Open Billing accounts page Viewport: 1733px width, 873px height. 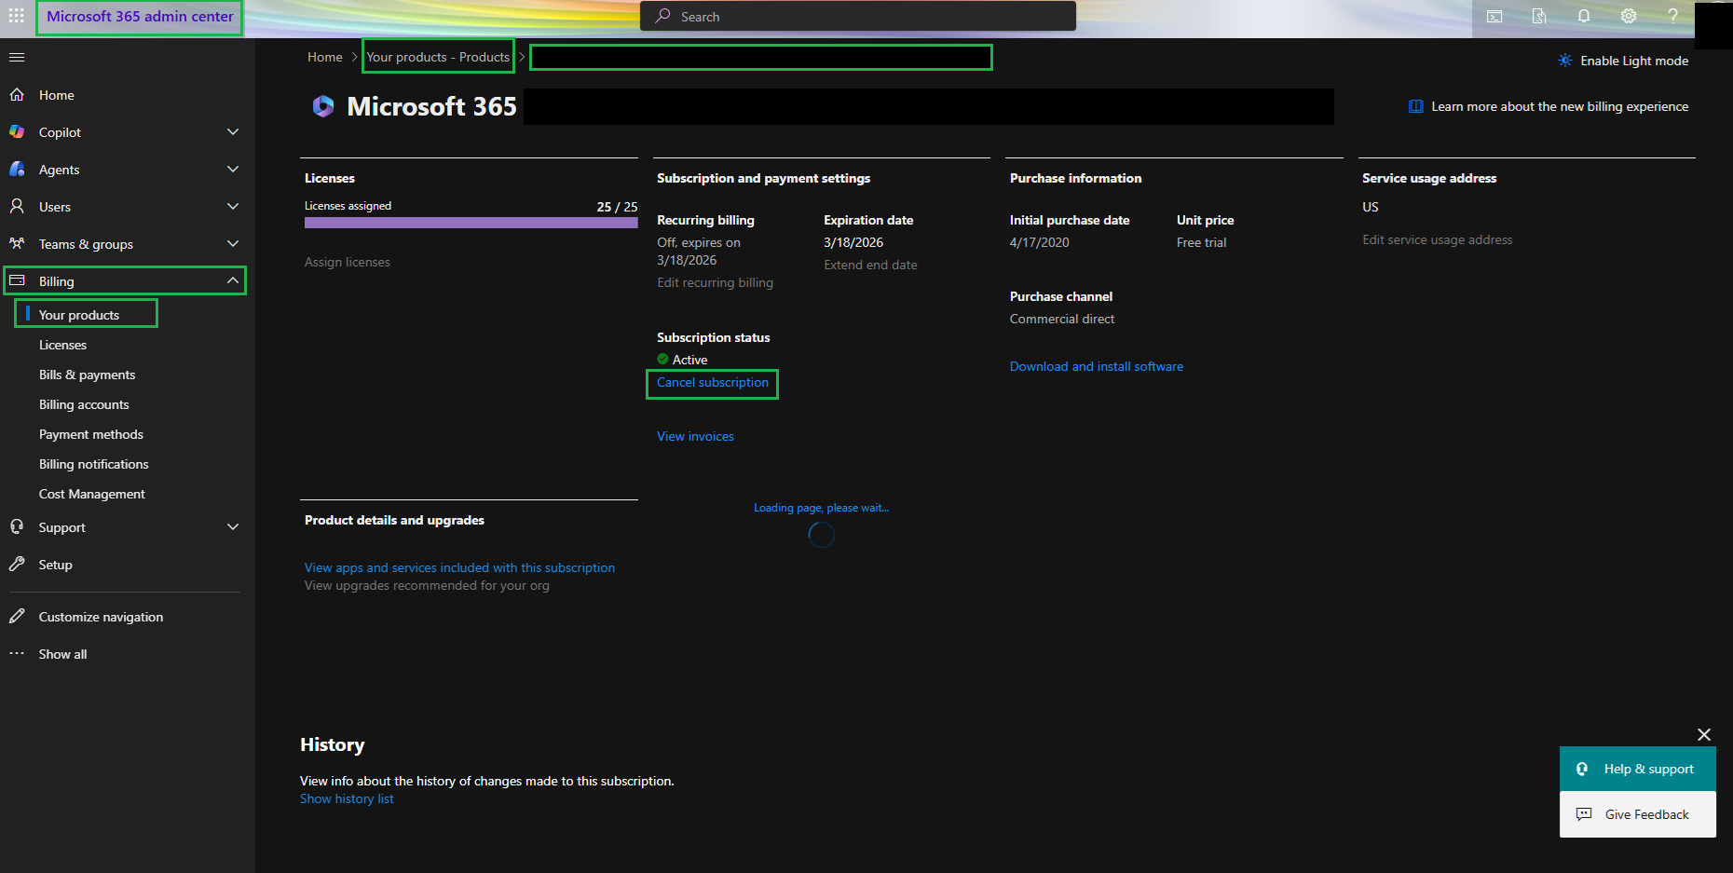pos(84,404)
